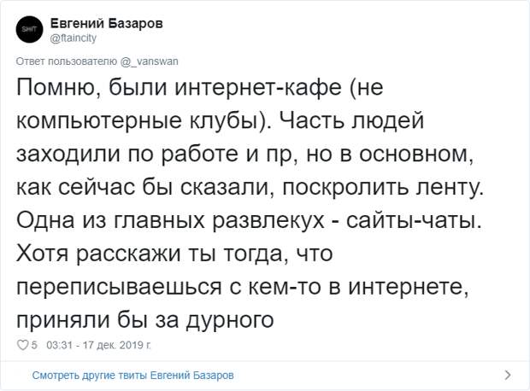Click the date 17 дек. 2019 г.
This screenshot has height=391, width=530.
click(x=116, y=345)
